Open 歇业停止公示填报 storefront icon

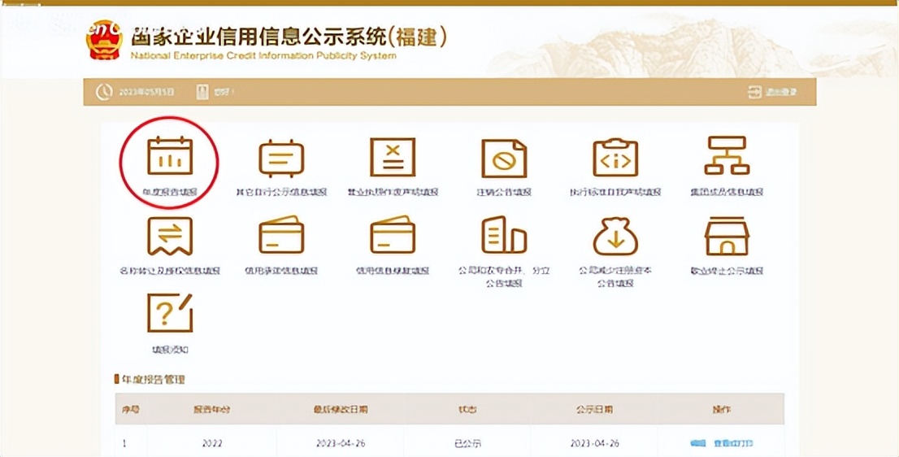(x=727, y=236)
